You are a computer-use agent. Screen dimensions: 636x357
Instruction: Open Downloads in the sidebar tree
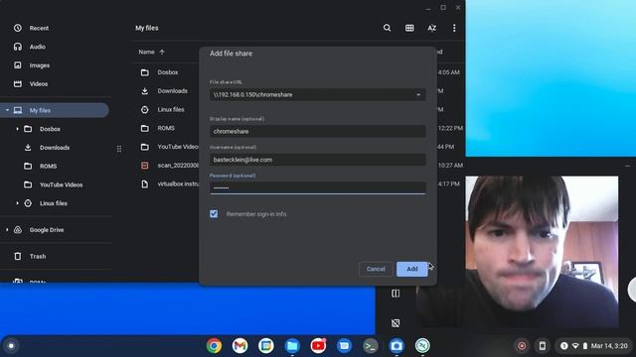[55, 148]
